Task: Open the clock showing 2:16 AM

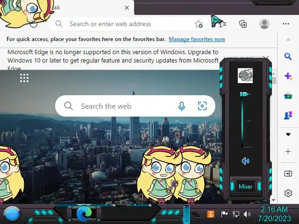Action: pos(274,214)
